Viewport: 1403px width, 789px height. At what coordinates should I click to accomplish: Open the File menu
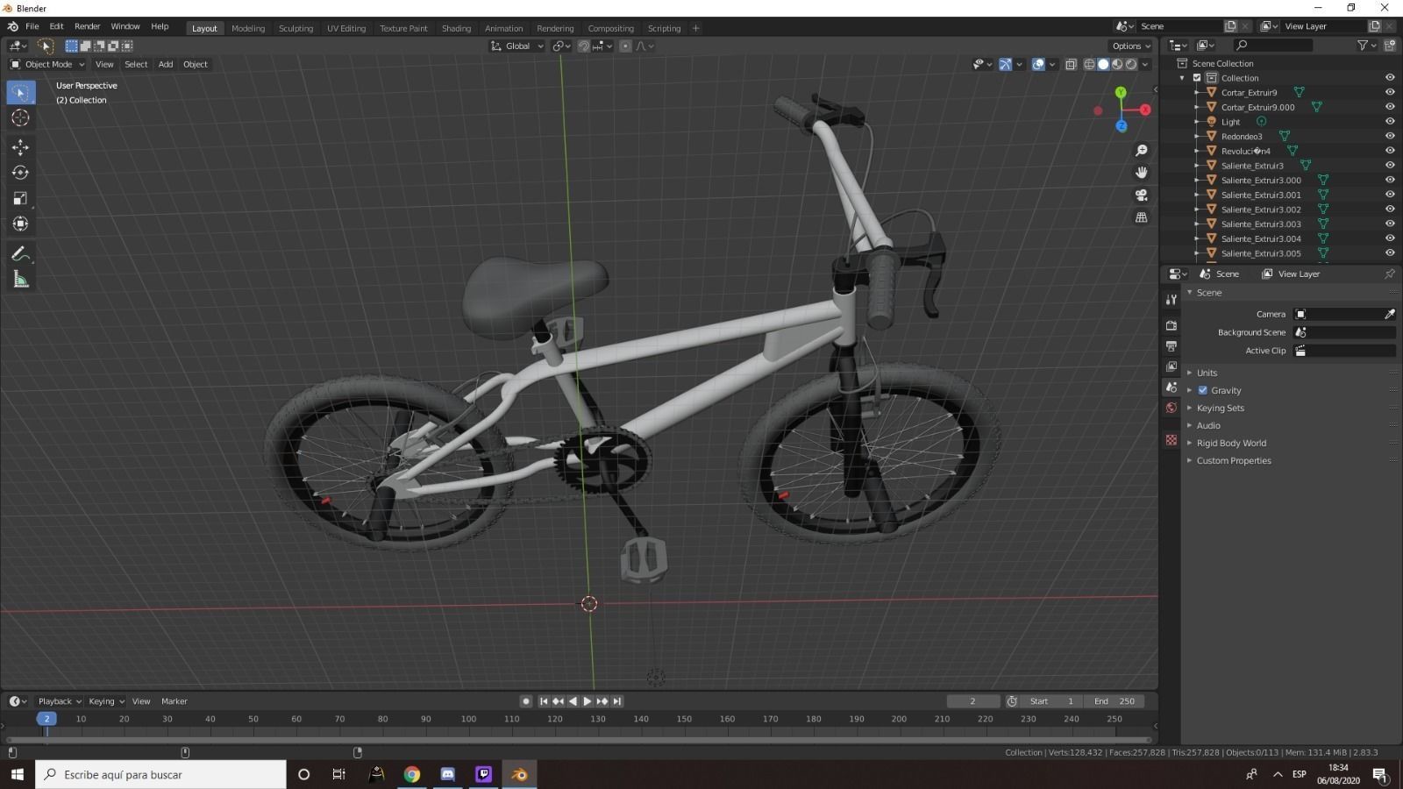tap(32, 26)
